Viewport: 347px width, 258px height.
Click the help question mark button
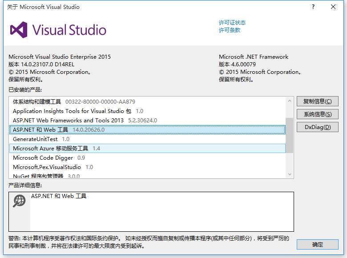313,7
